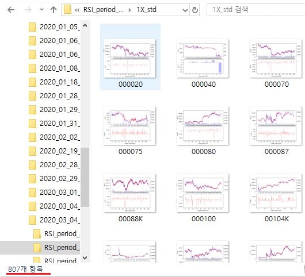The width and height of the screenshot is (305, 277).
Task: Click the file name label 000070
Action: click(277, 84)
